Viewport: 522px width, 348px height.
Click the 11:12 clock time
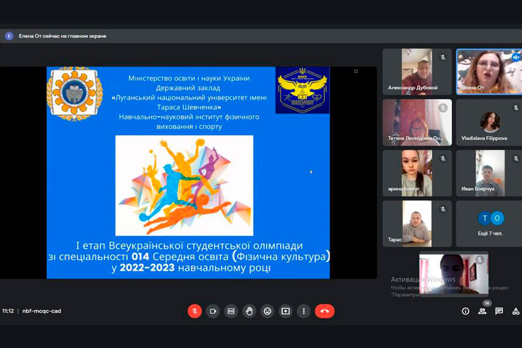pos(8,311)
